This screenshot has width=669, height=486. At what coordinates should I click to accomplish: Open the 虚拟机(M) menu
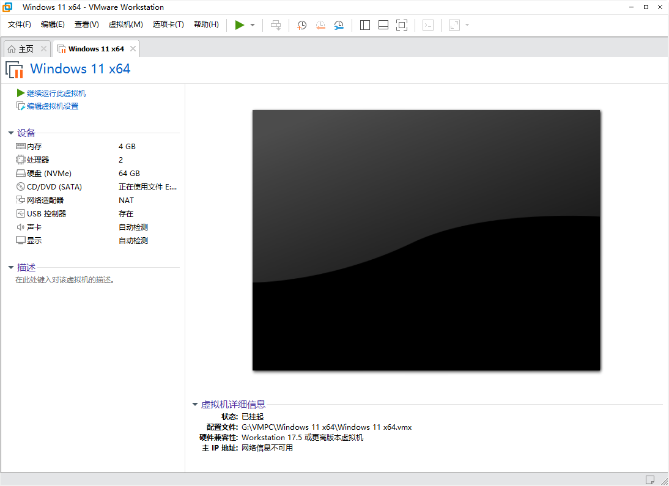tap(125, 24)
